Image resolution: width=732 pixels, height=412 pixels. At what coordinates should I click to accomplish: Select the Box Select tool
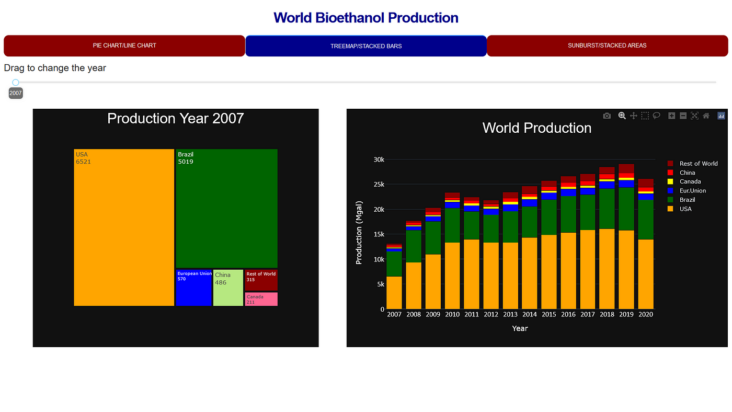click(x=645, y=116)
